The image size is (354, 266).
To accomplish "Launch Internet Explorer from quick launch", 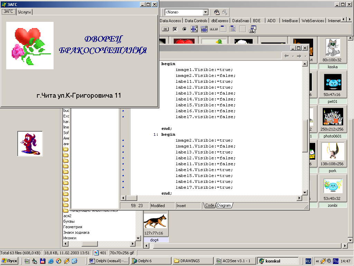I will click(x=51, y=261).
